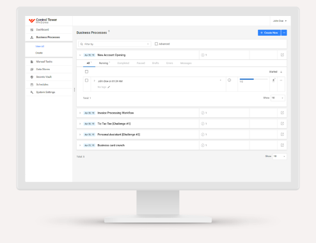Switch to the Running tab
This screenshot has width=316, height=243.
tap(104, 63)
